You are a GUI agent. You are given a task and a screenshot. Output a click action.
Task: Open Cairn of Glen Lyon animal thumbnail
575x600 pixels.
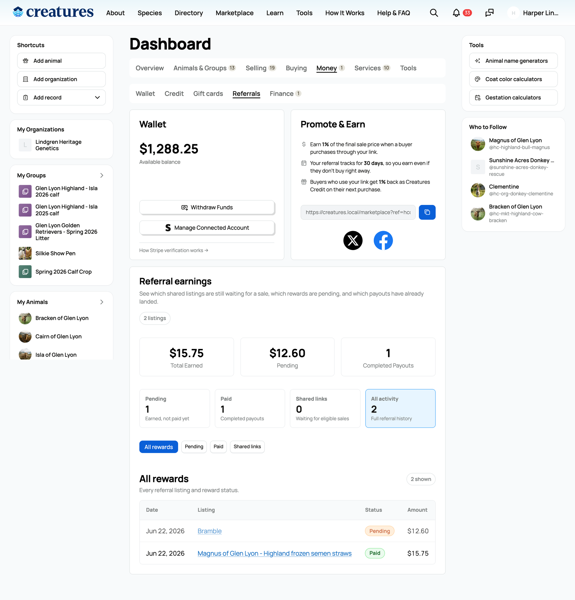[25, 336]
